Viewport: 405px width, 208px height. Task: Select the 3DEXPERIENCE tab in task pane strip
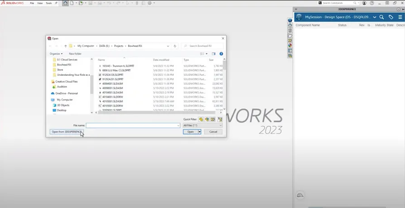pyautogui.click(x=290, y=20)
